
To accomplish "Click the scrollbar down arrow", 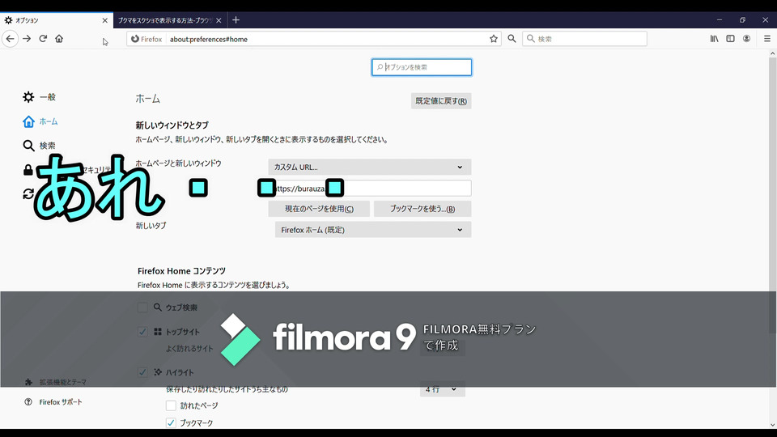I will (772, 425).
